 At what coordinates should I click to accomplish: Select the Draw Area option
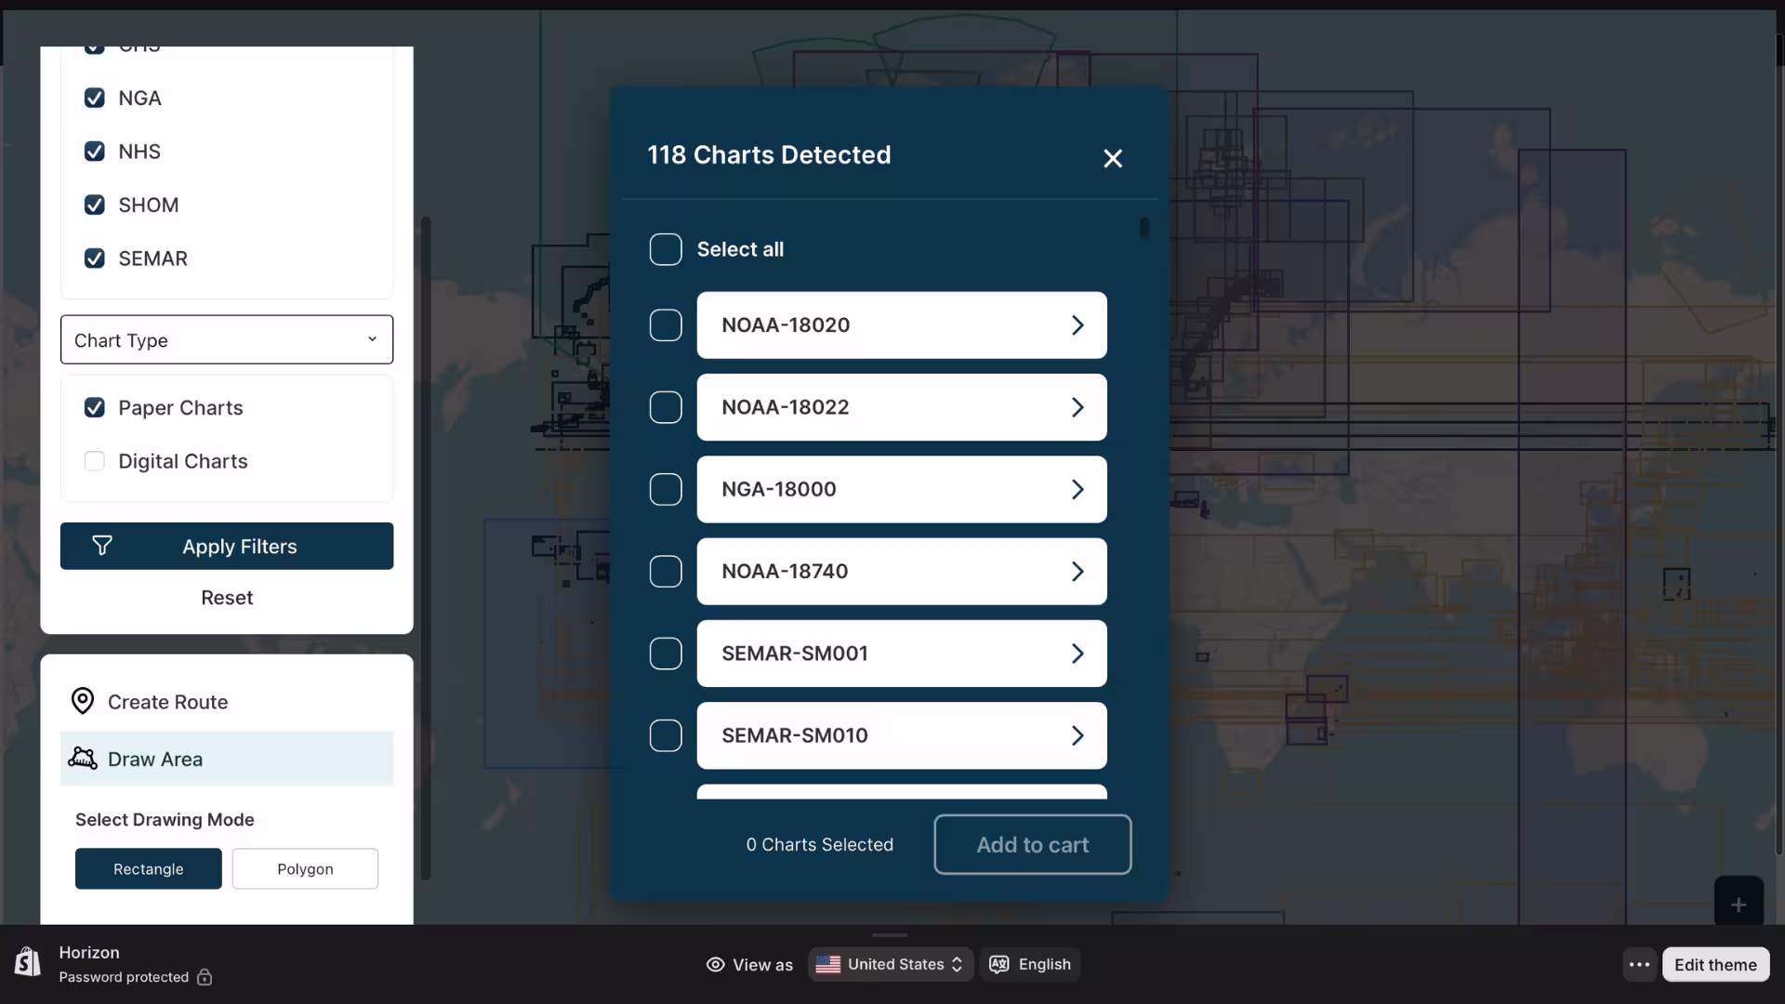(227, 759)
